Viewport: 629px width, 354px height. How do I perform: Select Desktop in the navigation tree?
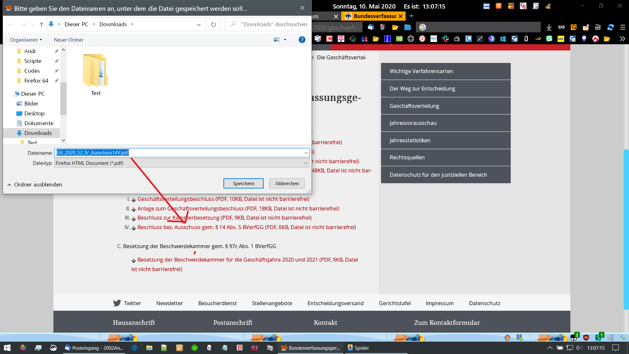pyautogui.click(x=34, y=113)
